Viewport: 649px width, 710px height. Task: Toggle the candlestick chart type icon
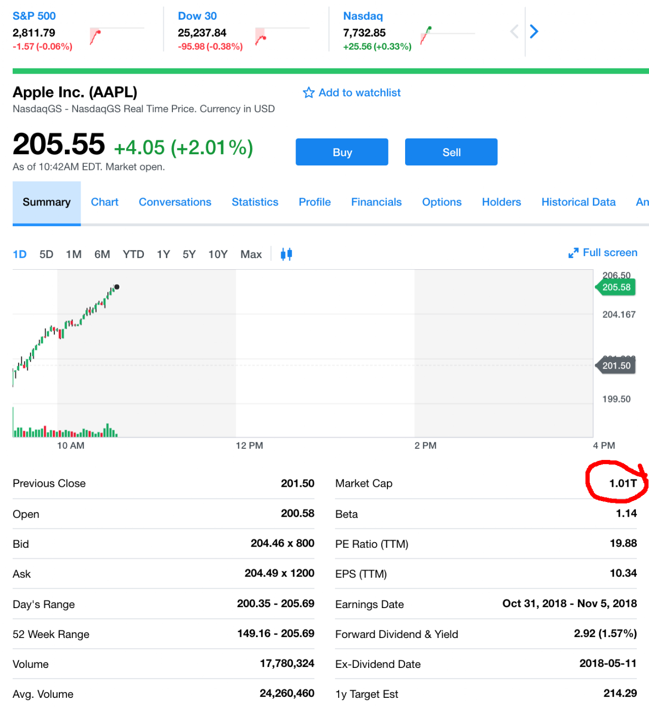tap(286, 254)
